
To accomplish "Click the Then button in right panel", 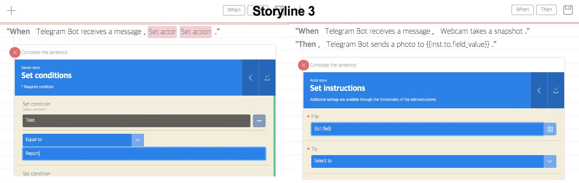I will 547,10.
